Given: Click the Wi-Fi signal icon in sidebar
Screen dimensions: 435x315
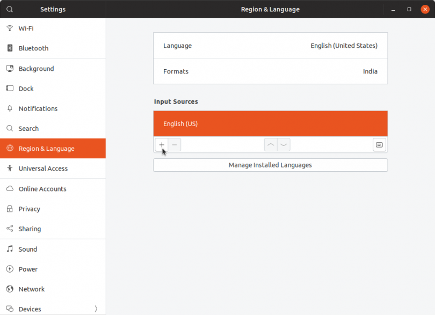Looking at the screenshot, I should click(x=9, y=28).
